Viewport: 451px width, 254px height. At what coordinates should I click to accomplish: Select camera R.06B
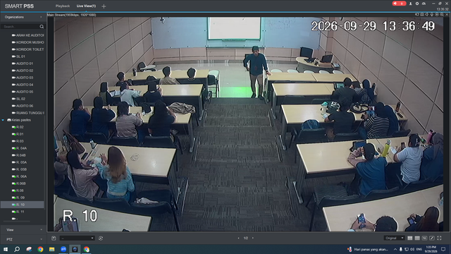pyautogui.click(x=19, y=183)
